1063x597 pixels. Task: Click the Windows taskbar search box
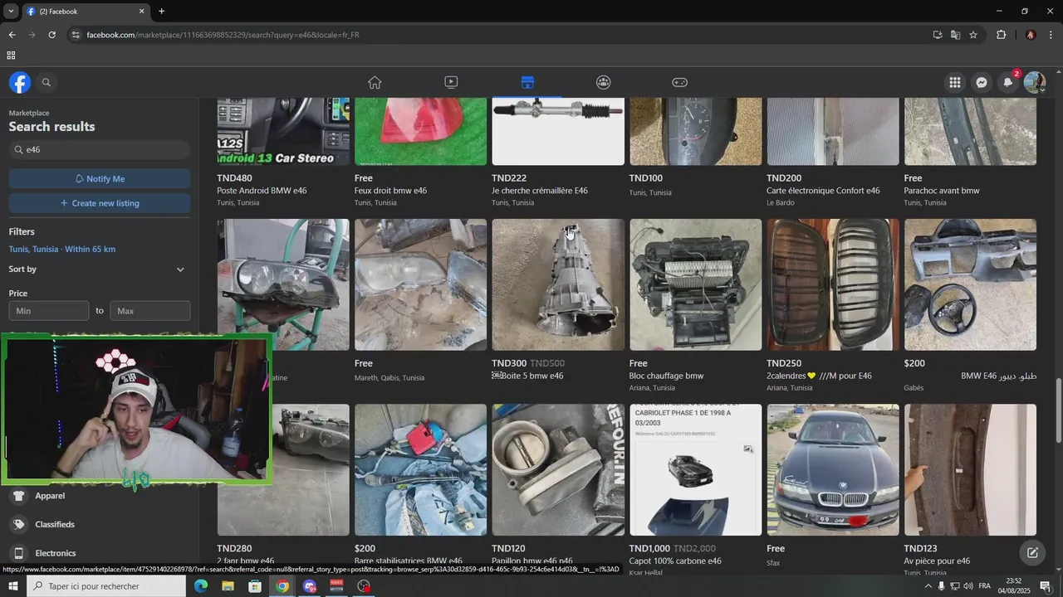tap(106, 586)
